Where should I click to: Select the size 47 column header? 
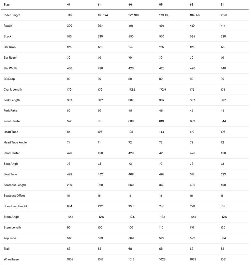coord(68,5)
